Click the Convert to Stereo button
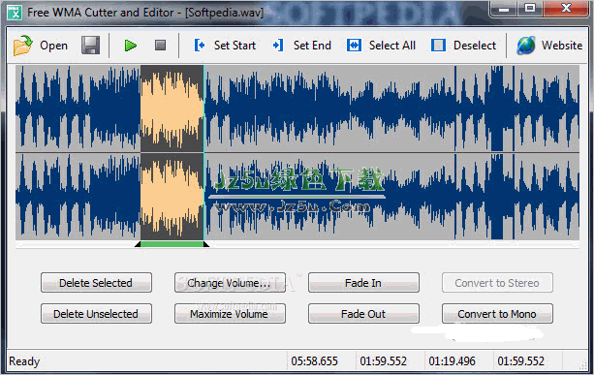Viewport: 594px width, 375px height. point(497,283)
